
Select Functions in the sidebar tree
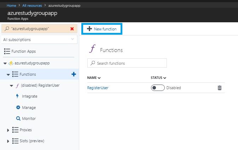point(28,74)
